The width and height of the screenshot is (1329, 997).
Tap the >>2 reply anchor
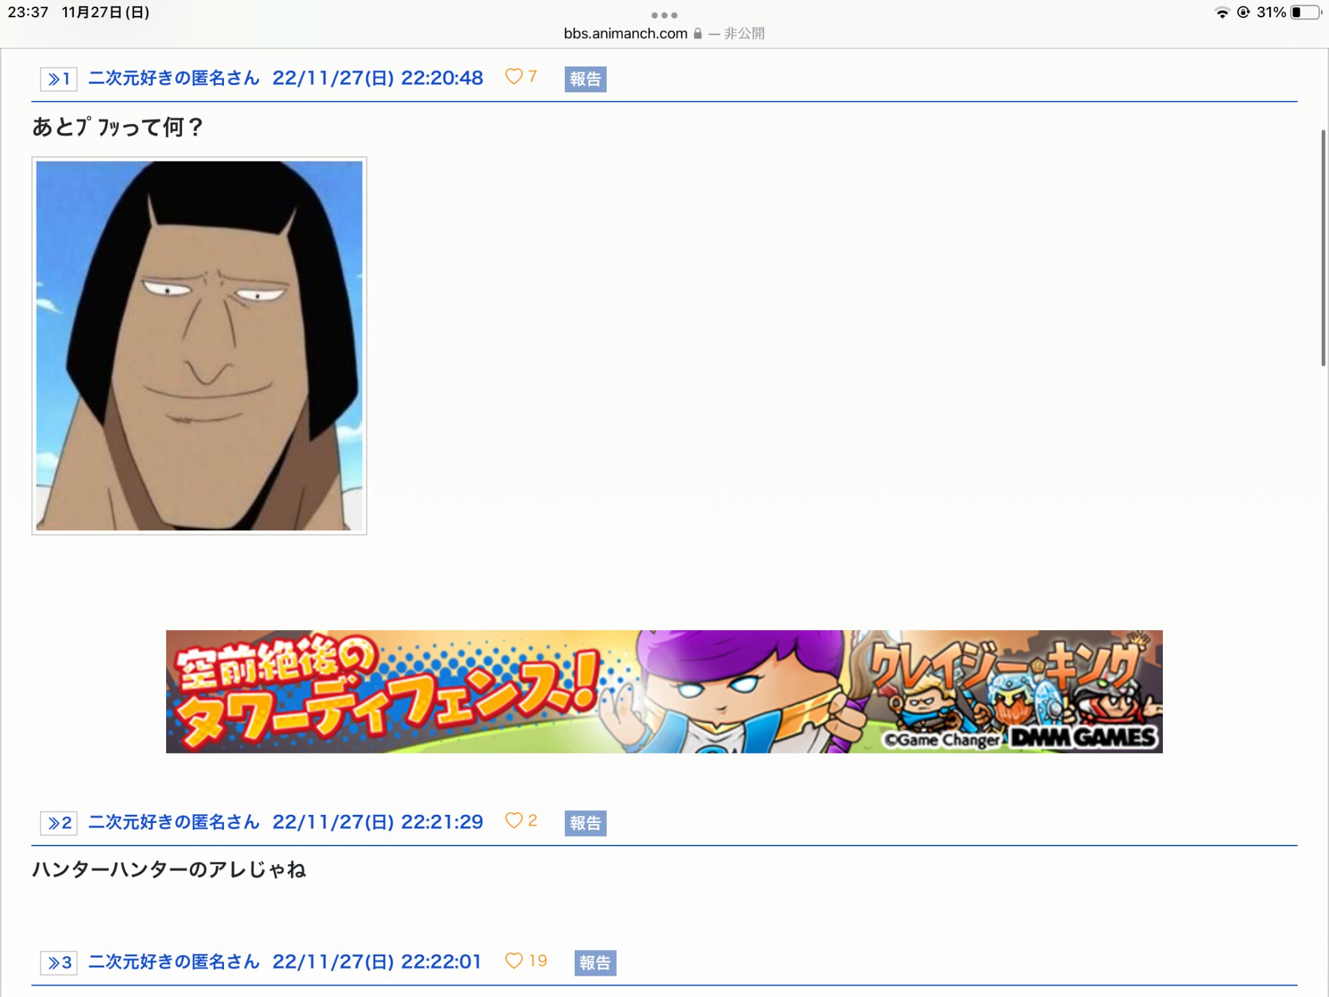tap(58, 823)
